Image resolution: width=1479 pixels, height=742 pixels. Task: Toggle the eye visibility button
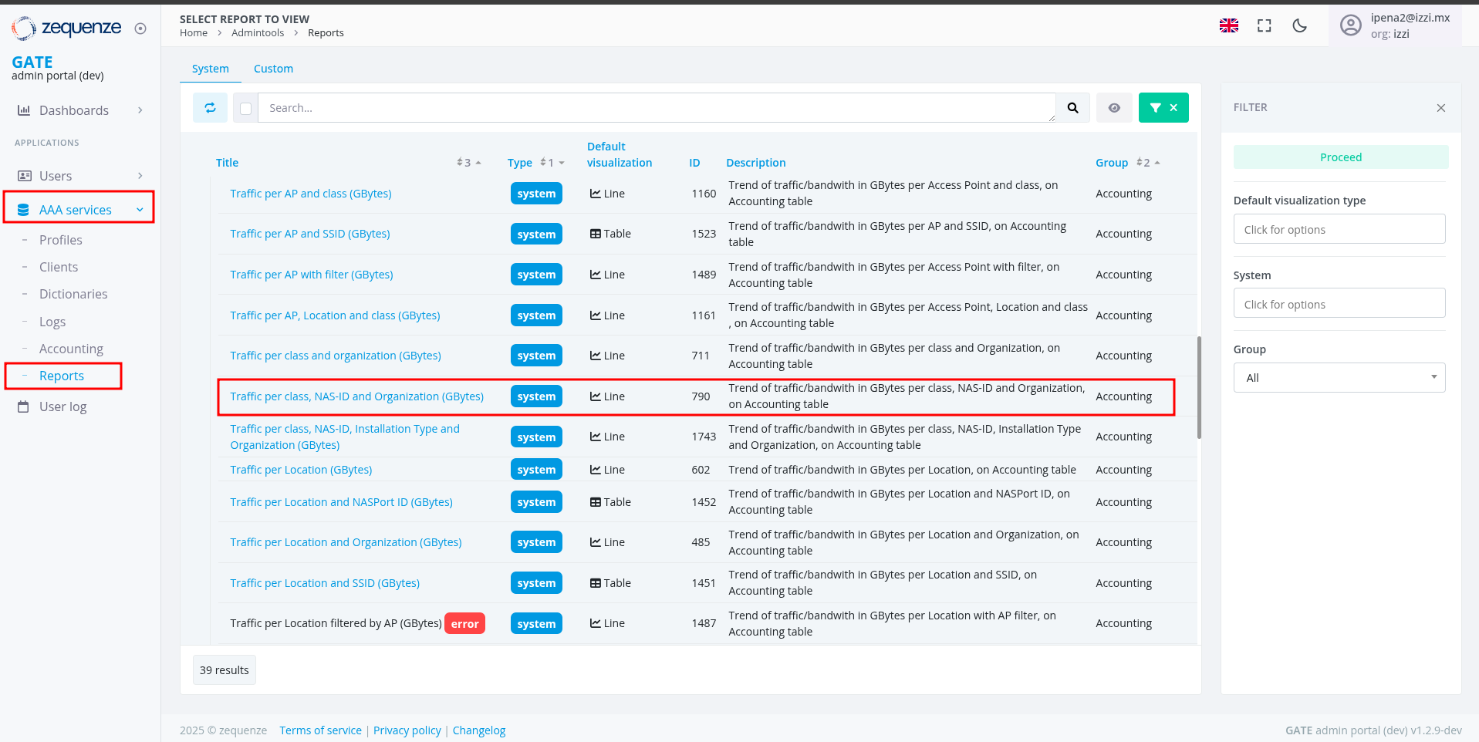(1114, 108)
